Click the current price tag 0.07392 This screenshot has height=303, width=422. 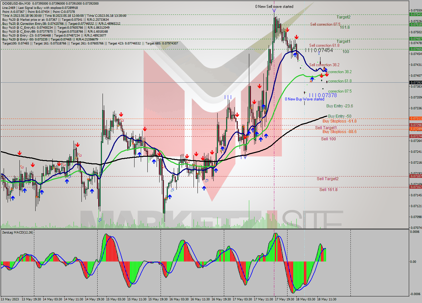tap(415, 83)
